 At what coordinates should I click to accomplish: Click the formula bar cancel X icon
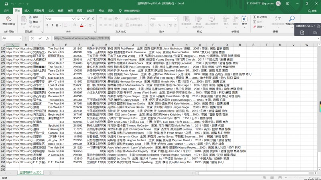coord(33,38)
